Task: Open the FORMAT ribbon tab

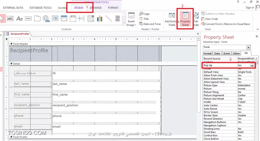Action: 113,8
